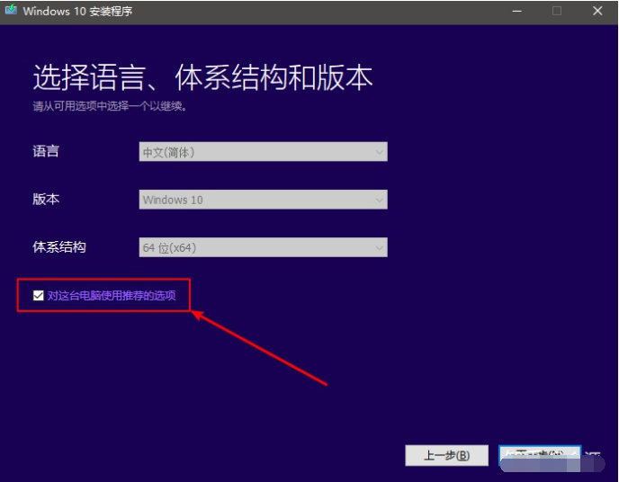Screen dimensions: 619x482
Task: Click the 对这台电脑使用推荐的选项 label text
Action: pyautogui.click(x=112, y=296)
